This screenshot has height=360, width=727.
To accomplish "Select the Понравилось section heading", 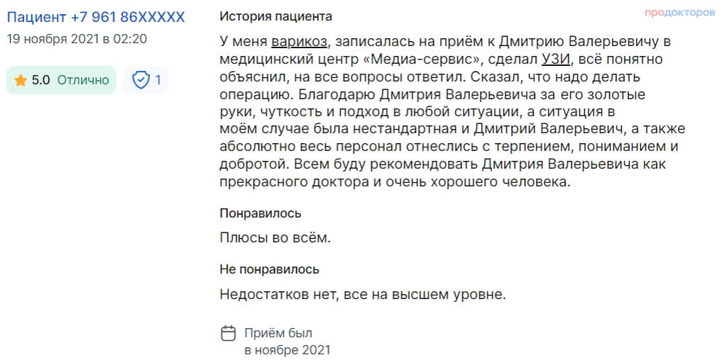I will [x=261, y=213].
